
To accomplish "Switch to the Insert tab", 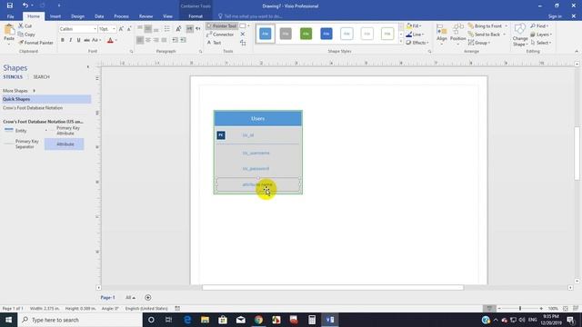I will [x=55, y=16].
